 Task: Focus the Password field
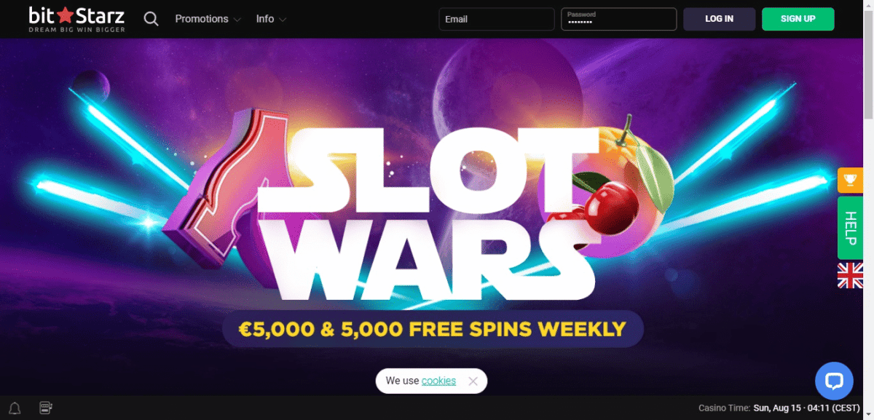click(618, 19)
